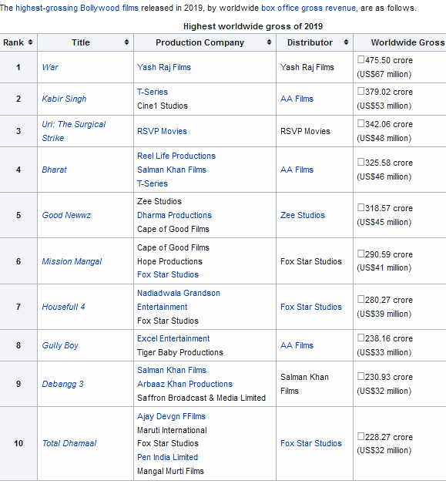
Task: Click rupee symbol box before 238.16 crore
Action: [360, 338]
